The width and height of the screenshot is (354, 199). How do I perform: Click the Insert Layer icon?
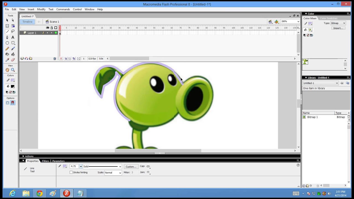pos(22,59)
